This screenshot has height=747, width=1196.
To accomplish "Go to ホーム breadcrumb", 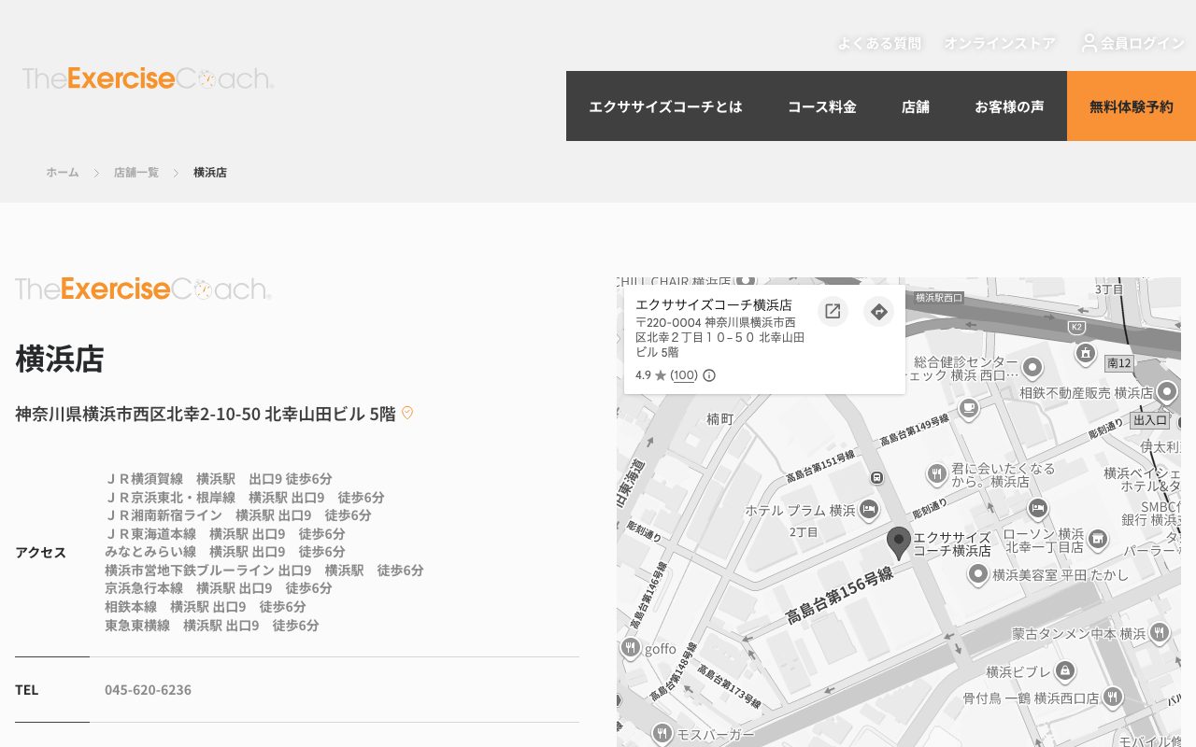I will (x=63, y=173).
